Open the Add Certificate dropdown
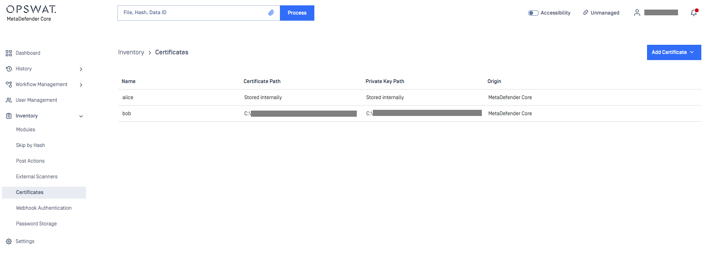The height and width of the screenshot is (256, 704). [x=673, y=52]
